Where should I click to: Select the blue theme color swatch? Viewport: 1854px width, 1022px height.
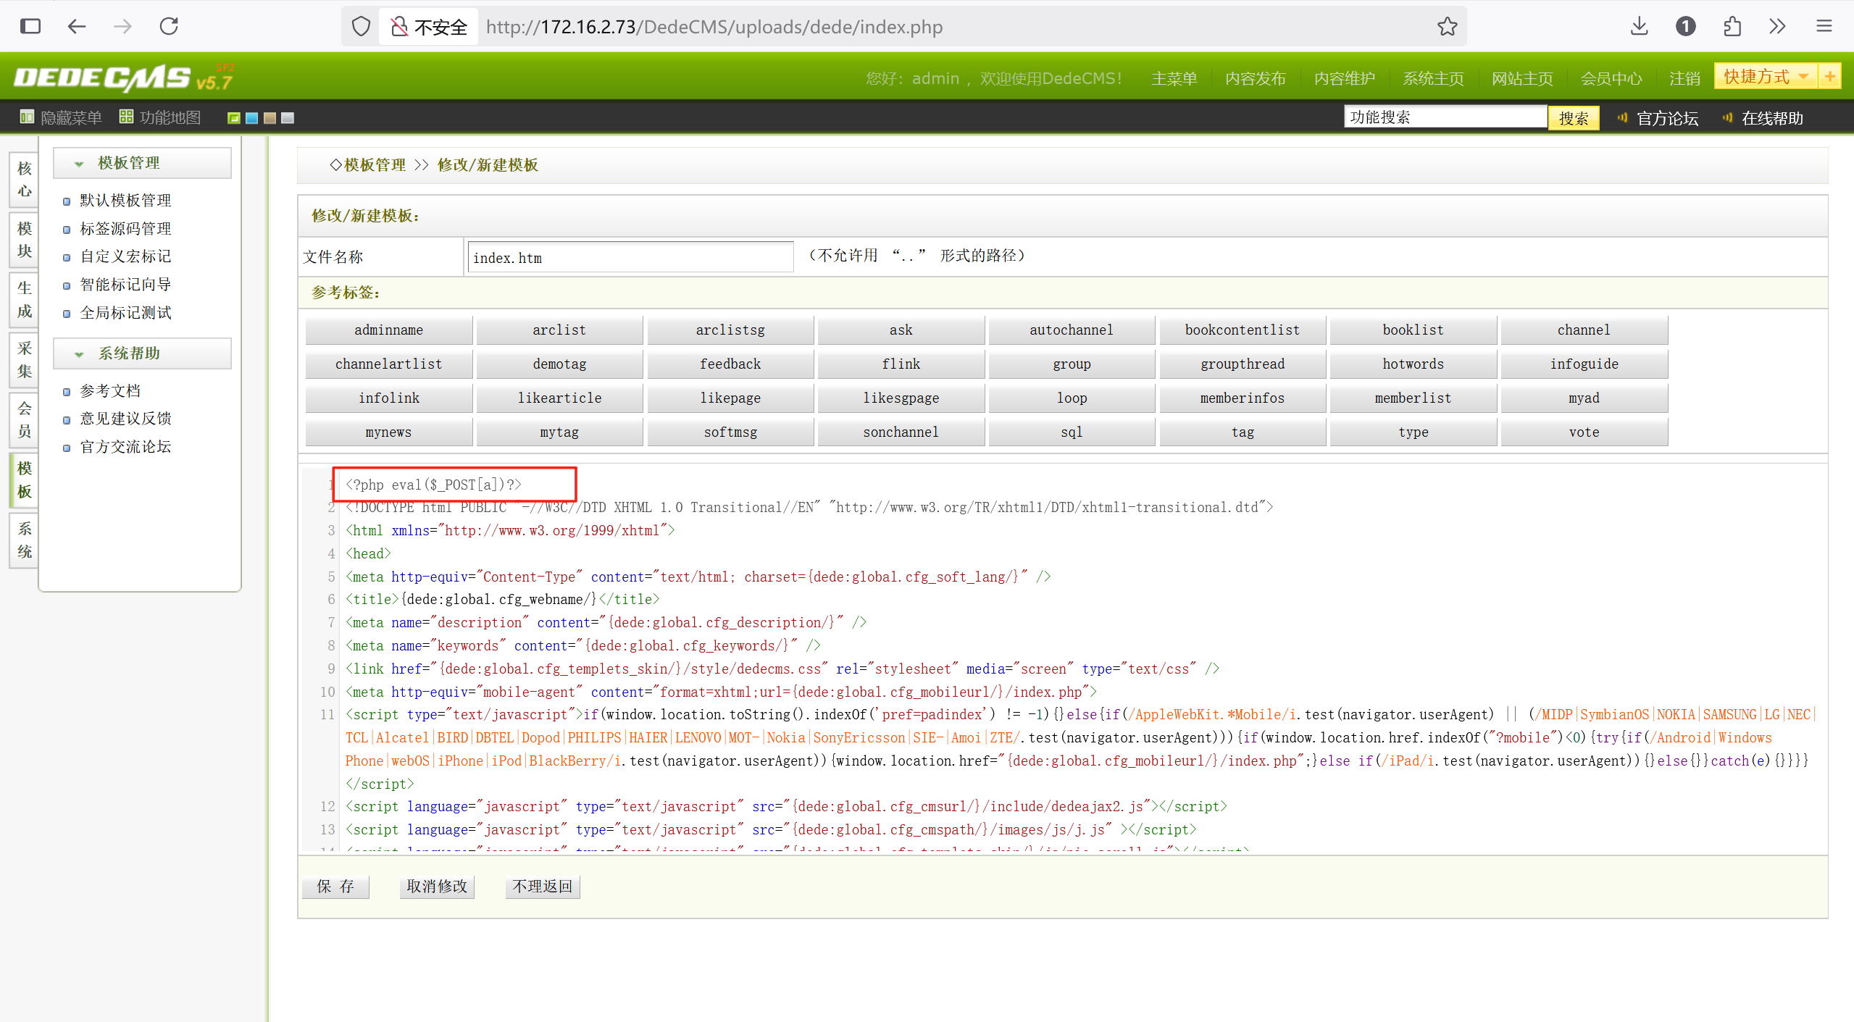[x=252, y=117]
